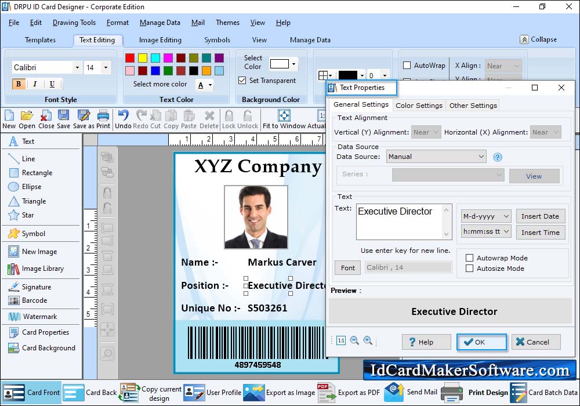
Task: Click Send Mail in bottom bar
Action: coord(411,392)
